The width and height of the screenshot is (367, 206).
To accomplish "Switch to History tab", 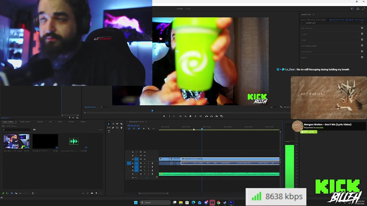I will coord(83,122).
